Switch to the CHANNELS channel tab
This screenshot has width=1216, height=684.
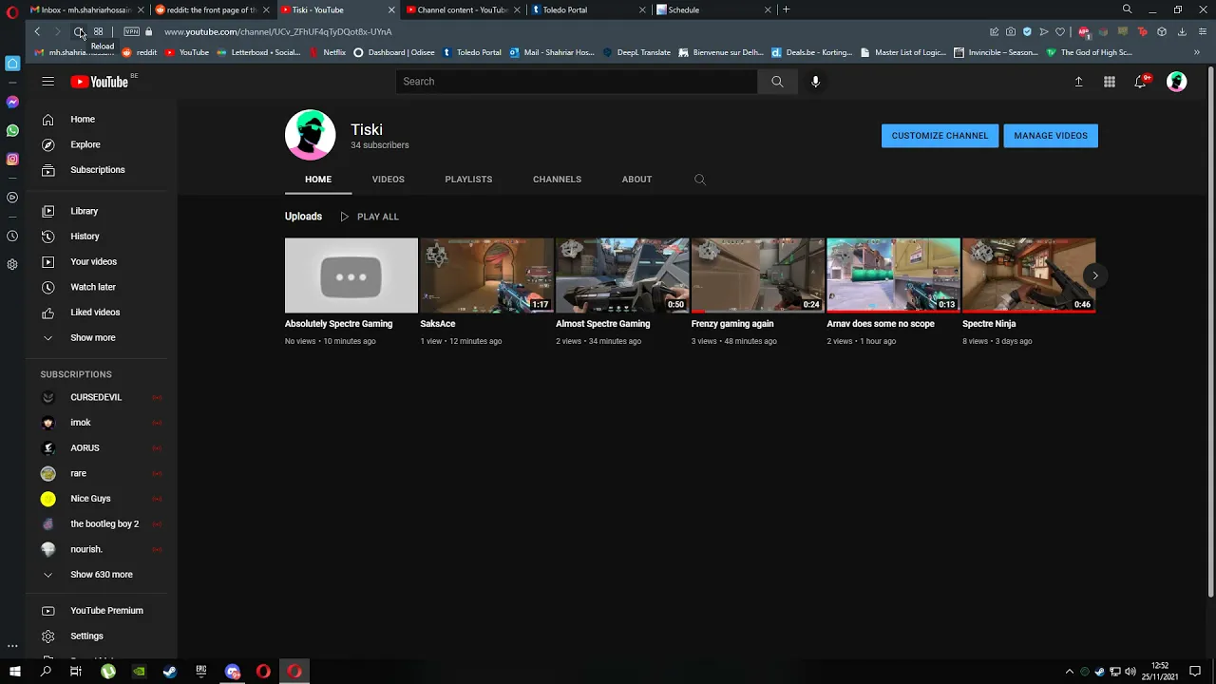coord(557,180)
